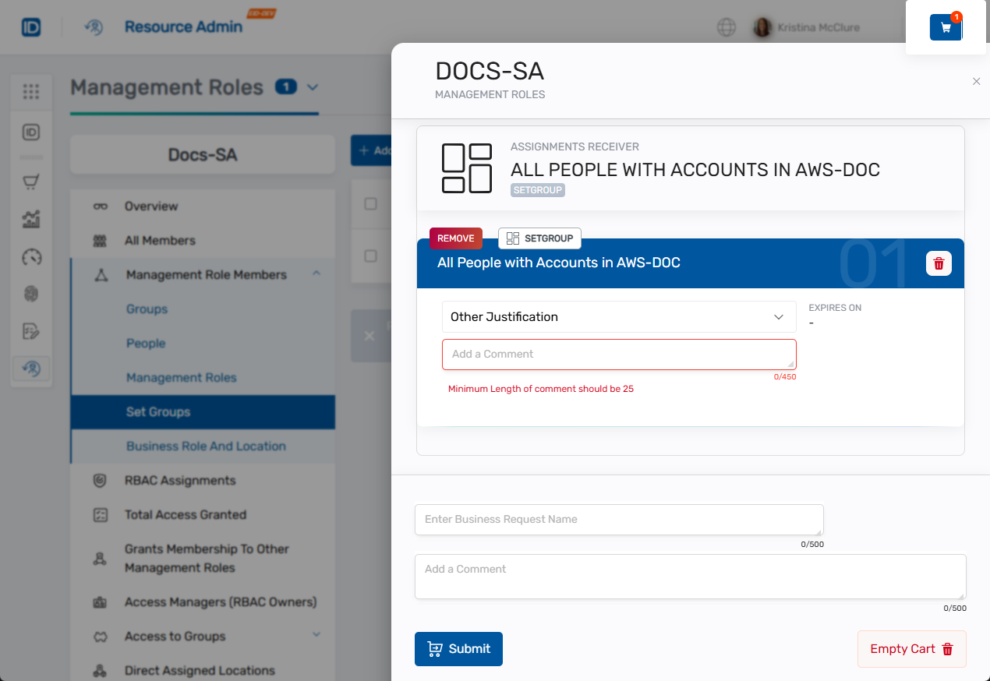This screenshot has height=681, width=990.
Task: Close the DOCS-SA panel with X
Action: [x=976, y=81]
